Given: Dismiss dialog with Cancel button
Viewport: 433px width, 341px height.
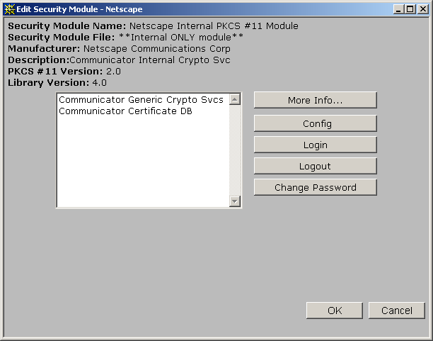Looking at the screenshot, I should [396, 311].
